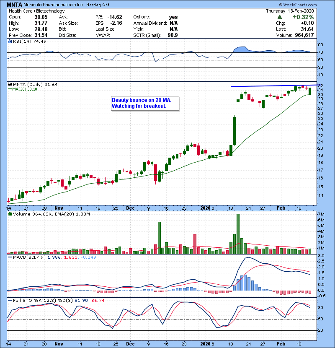Click the MA(20) 30.10 legend text
This screenshot has height=348, width=335.
pyautogui.click(x=24, y=89)
